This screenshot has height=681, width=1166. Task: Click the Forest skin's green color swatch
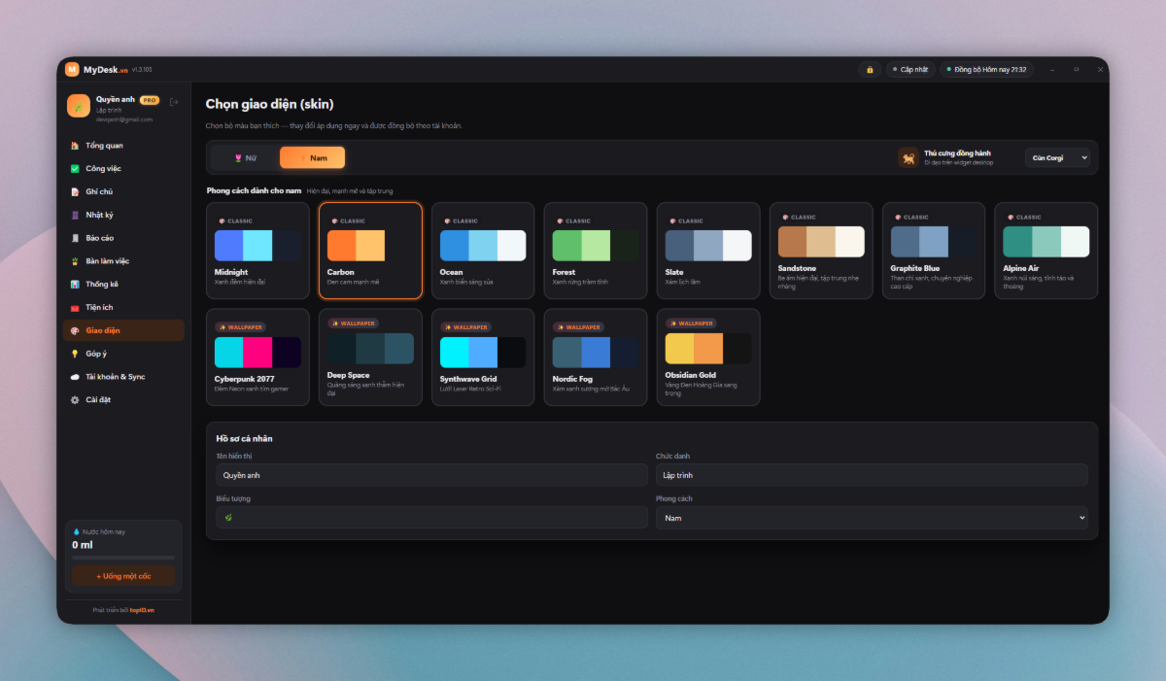pyautogui.click(x=566, y=246)
